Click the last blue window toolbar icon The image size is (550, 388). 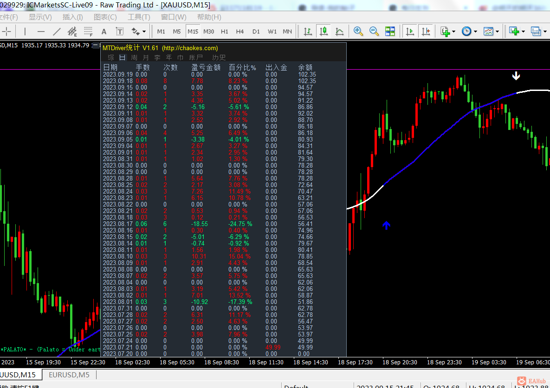click(x=536, y=31)
